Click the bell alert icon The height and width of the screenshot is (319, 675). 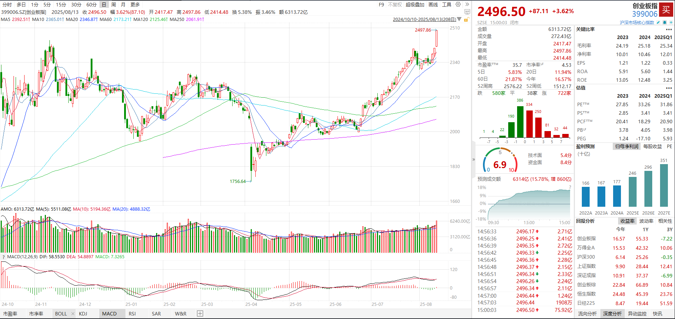(665, 22)
